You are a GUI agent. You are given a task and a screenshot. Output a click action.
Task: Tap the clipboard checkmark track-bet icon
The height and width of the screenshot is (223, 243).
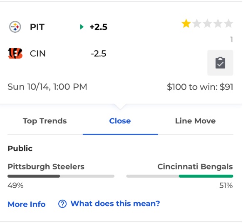tap(220, 63)
